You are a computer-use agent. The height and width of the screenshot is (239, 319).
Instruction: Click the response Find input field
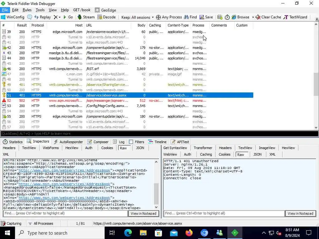(224, 213)
